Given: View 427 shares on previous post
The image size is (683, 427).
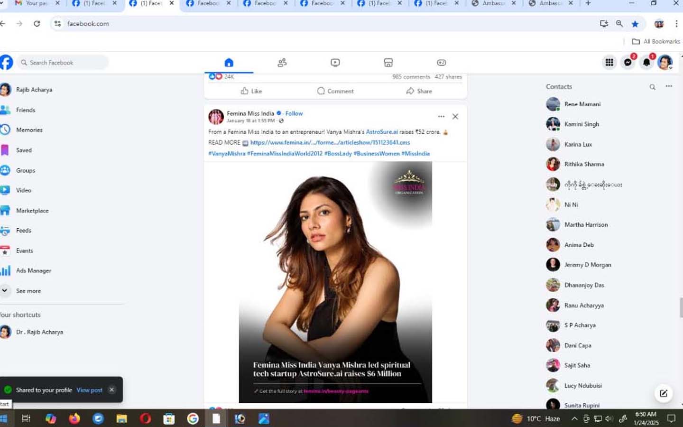Looking at the screenshot, I should point(448,77).
